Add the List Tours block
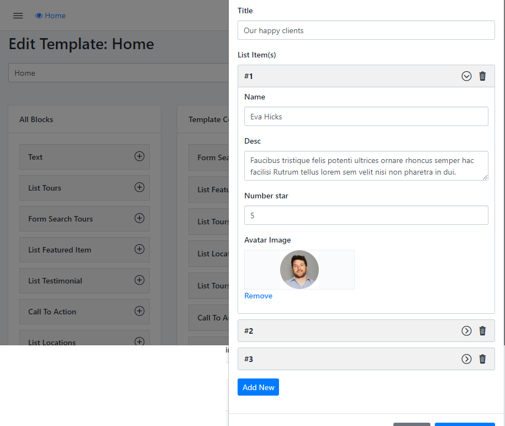The image size is (505, 426). pyautogui.click(x=139, y=187)
